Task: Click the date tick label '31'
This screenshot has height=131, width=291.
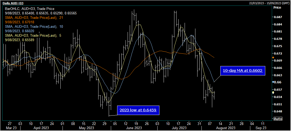Action: tap(200, 124)
